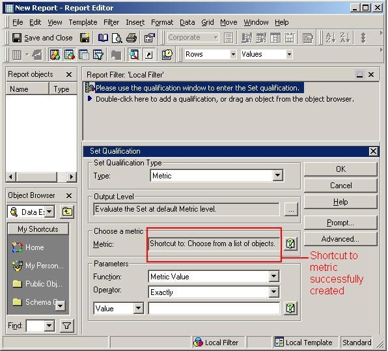
Task: Open the Grid menu
Action: tap(208, 22)
